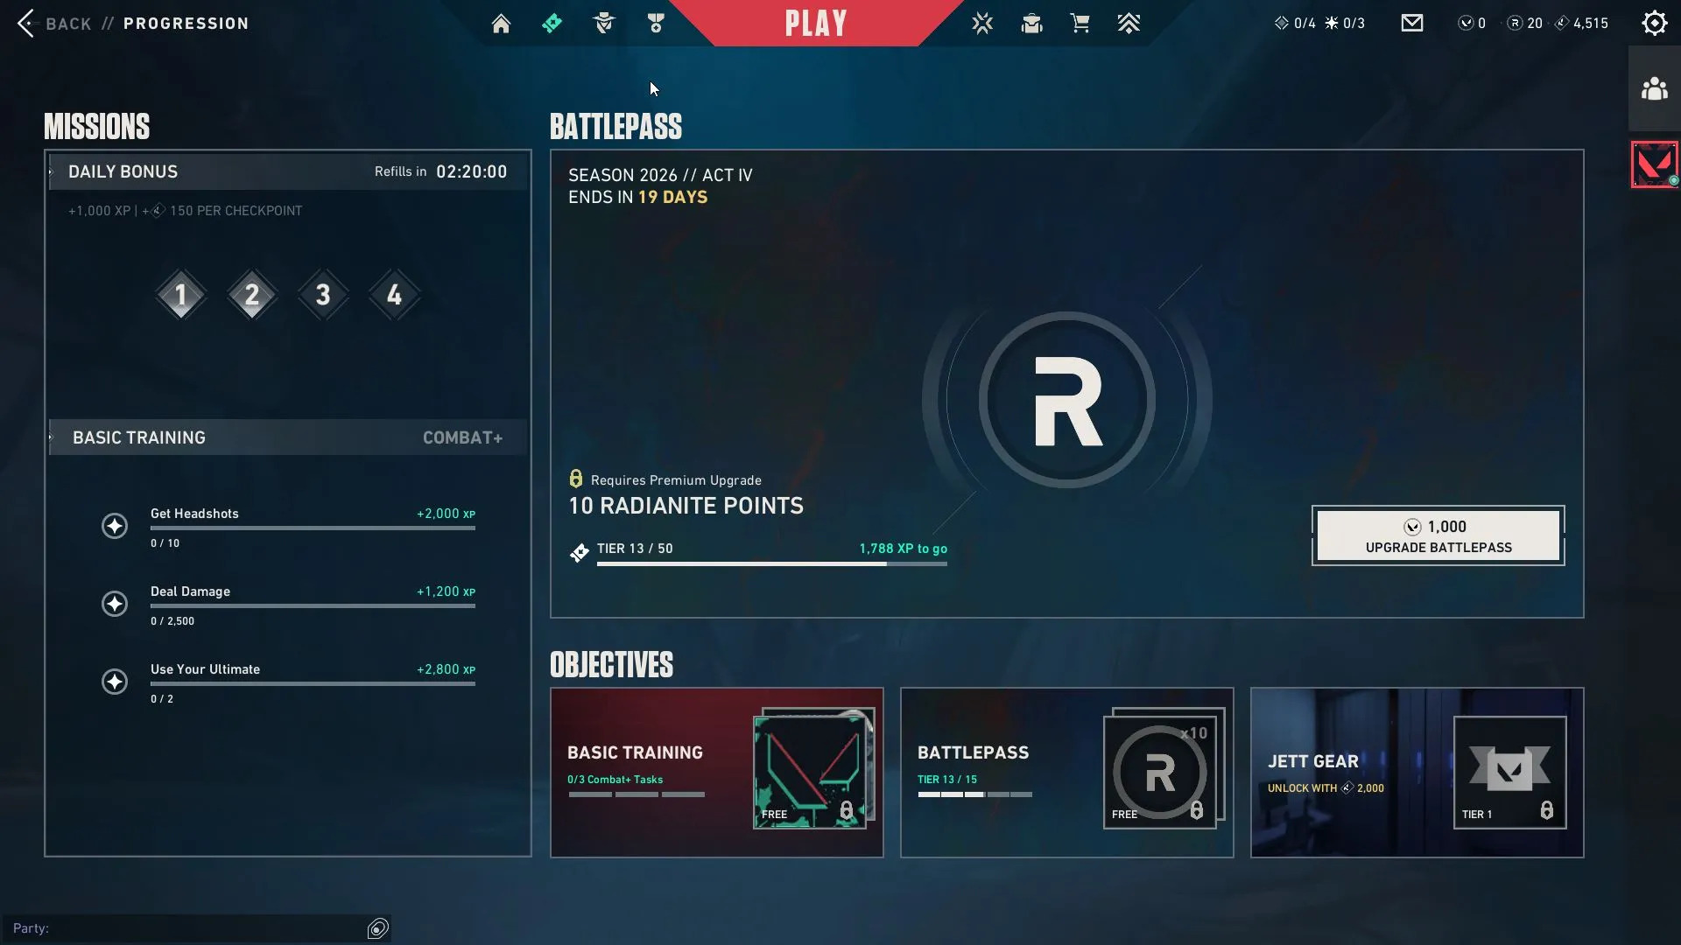Click the ENDS IN 19 DAYS text
This screenshot has width=1681, height=945.
[638, 197]
